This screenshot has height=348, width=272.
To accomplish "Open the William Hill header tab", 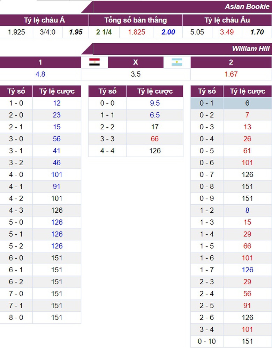I will (250, 48).
